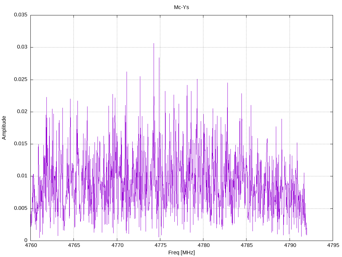Click the x-axis tick label 4765
The width and height of the screenshot is (342, 257).
74,245
